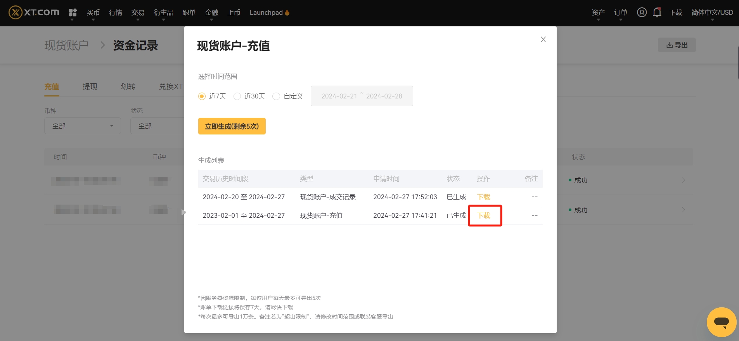739x341 pixels.
Task: Open the user account profile icon
Action: pyautogui.click(x=642, y=12)
